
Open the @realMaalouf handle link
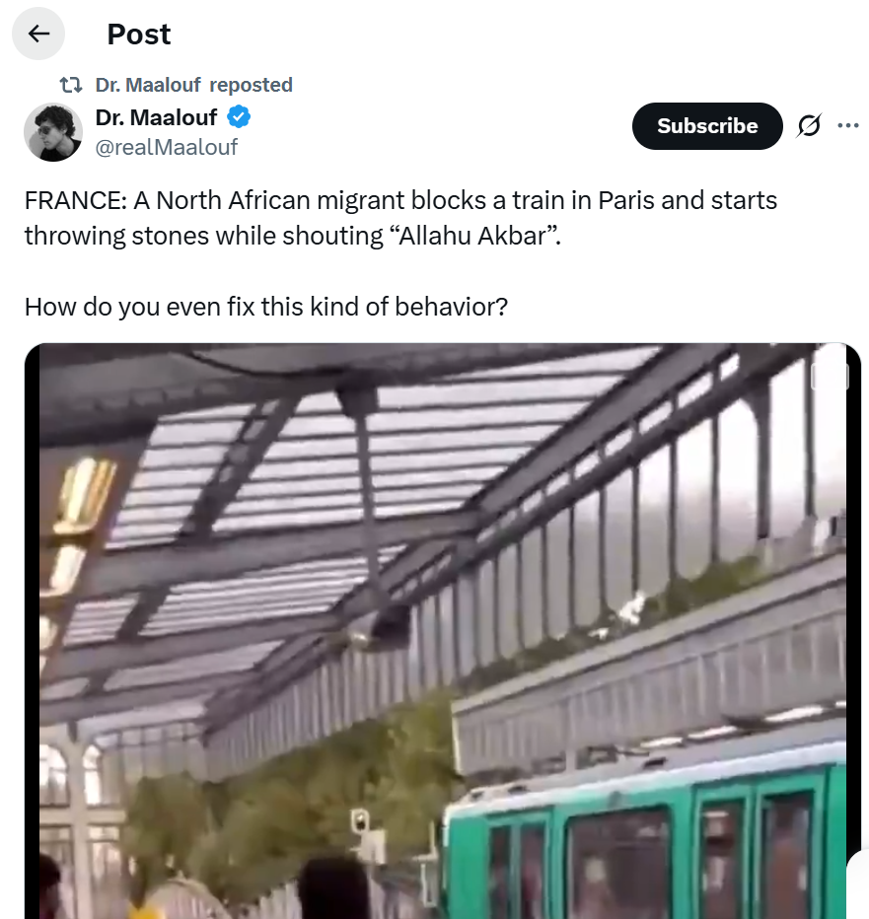point(167,147)
